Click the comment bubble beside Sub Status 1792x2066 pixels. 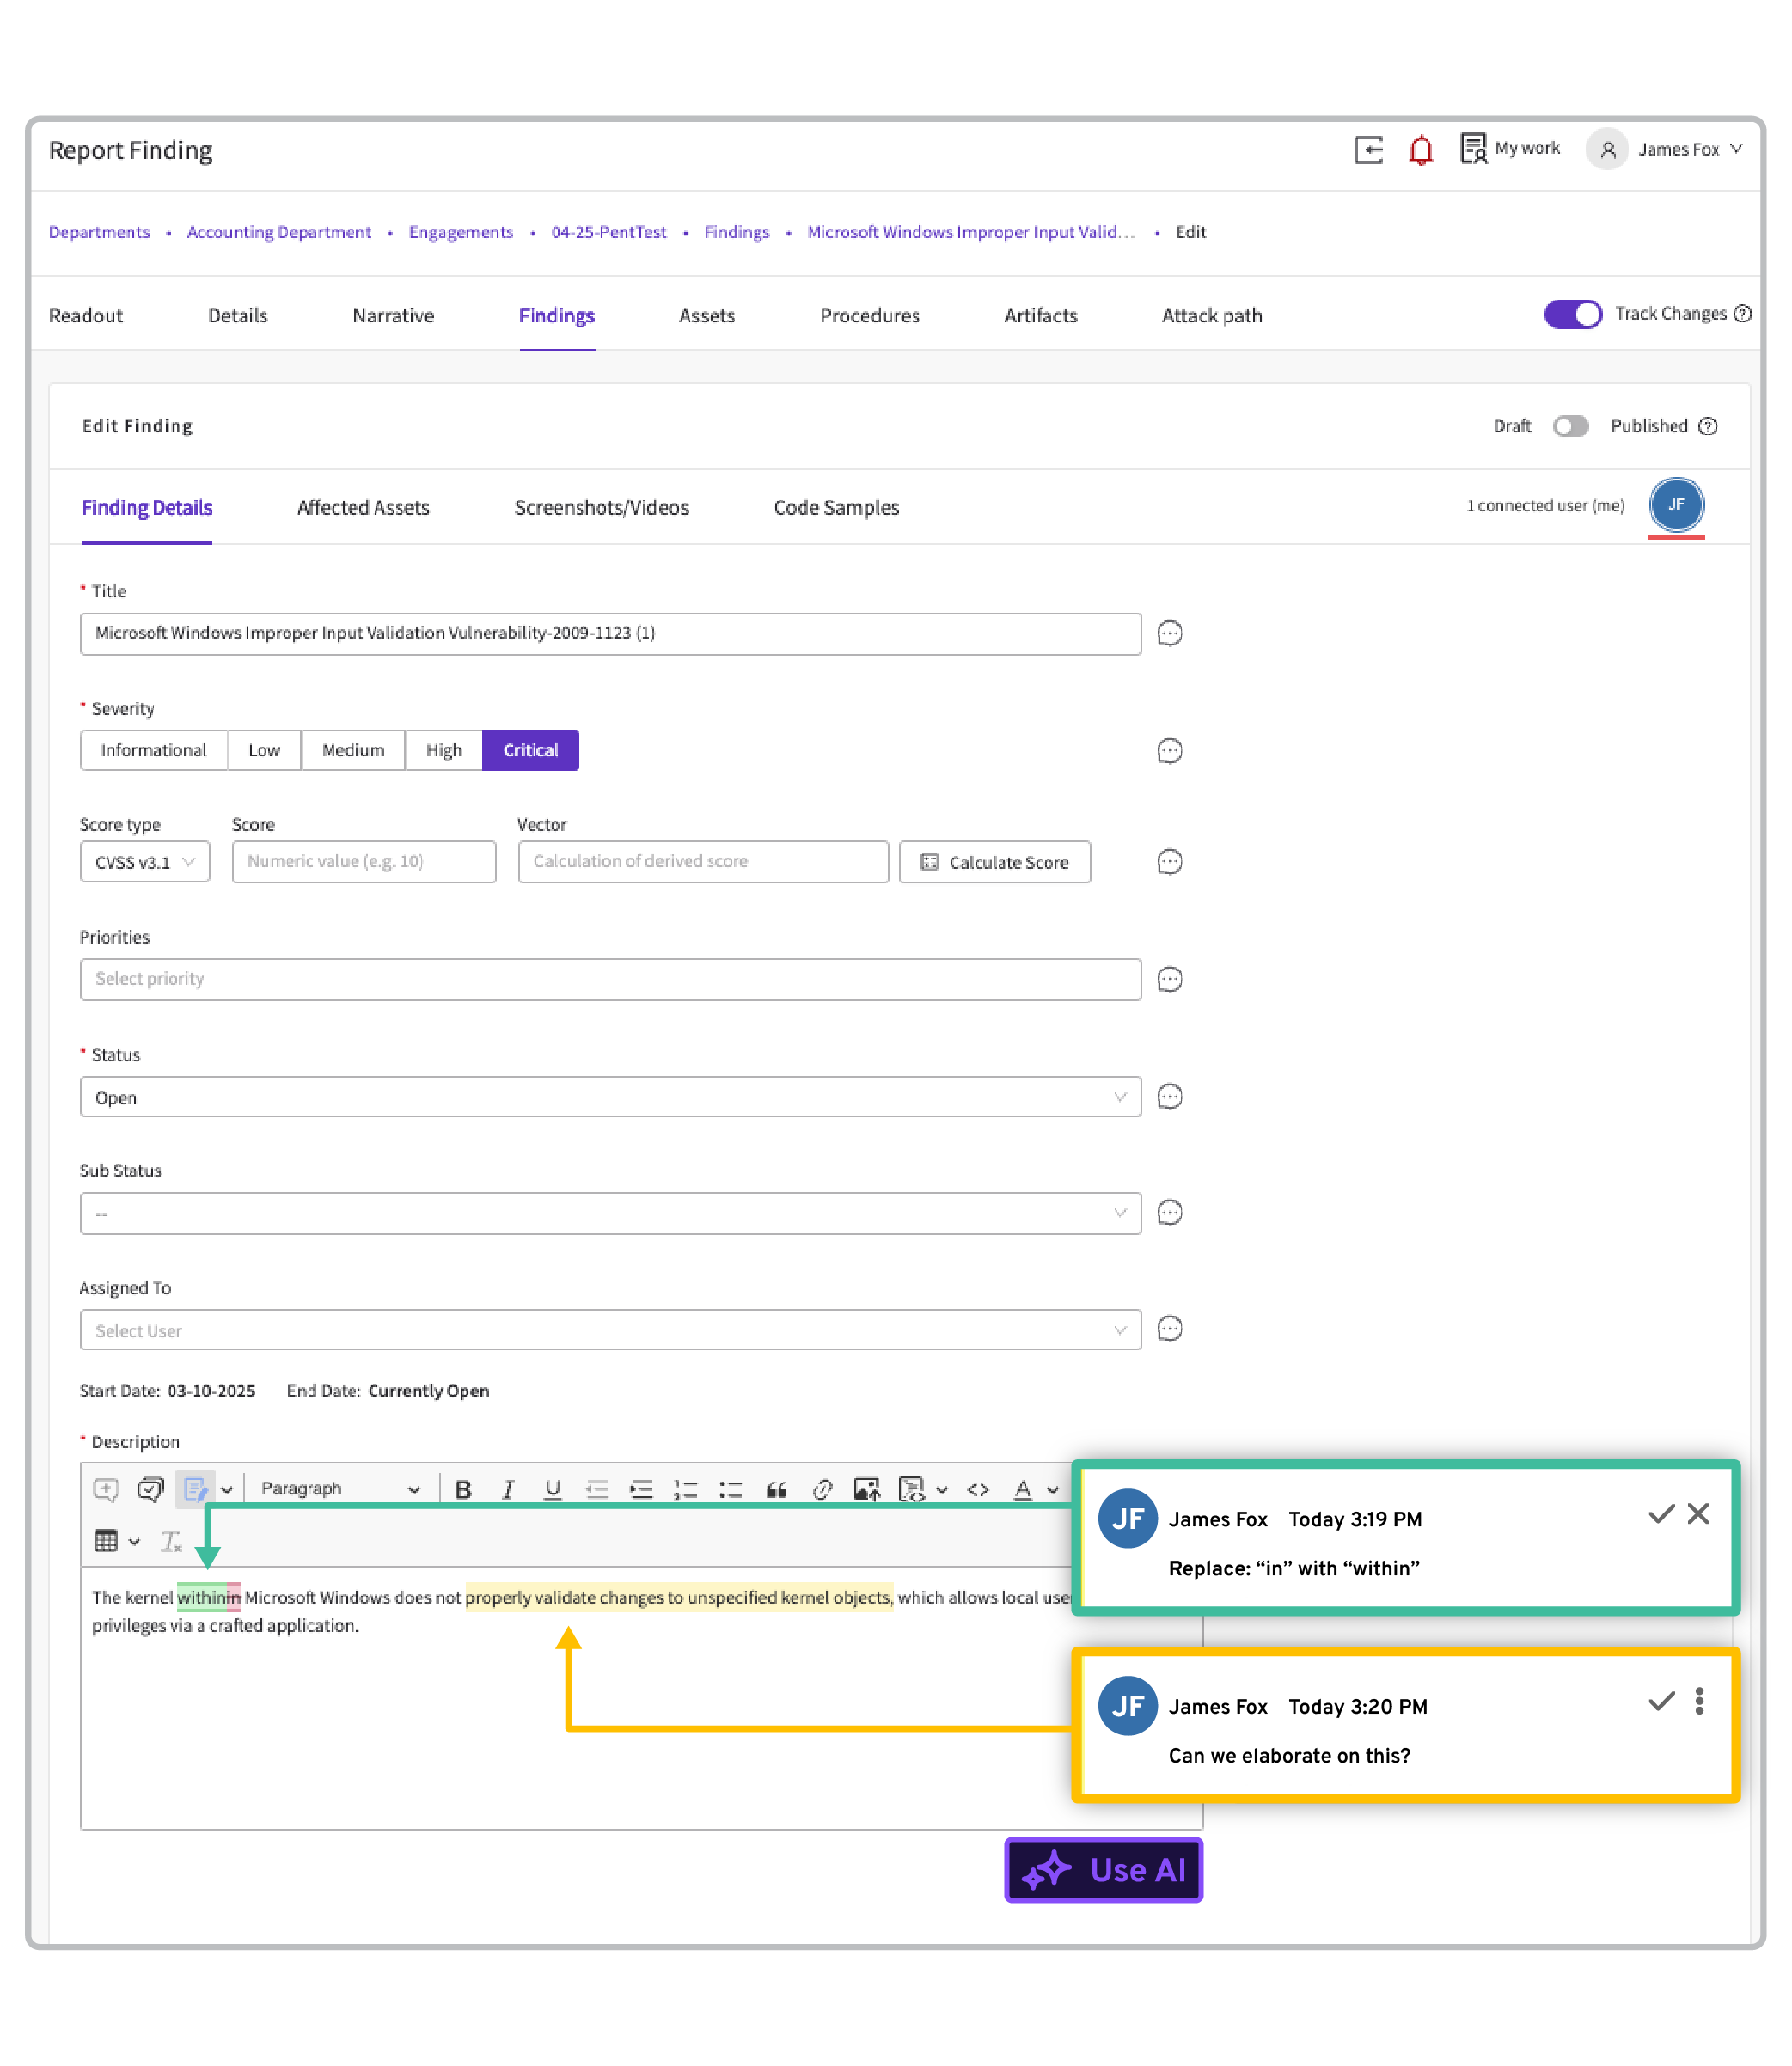(x=1169, y=1212)
